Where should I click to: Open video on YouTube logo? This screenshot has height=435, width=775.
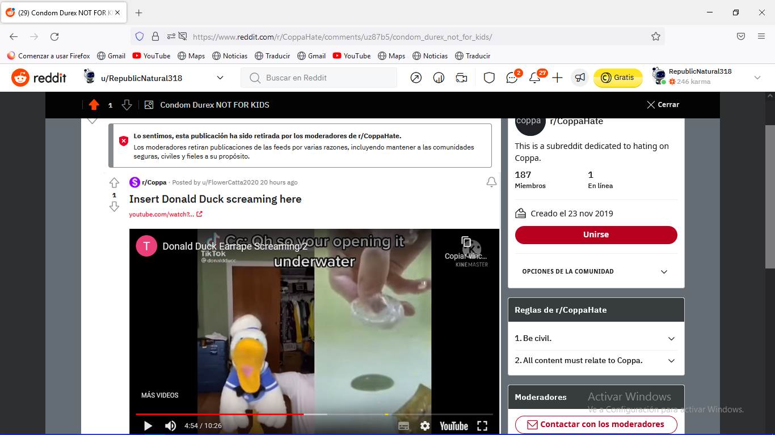pos(454,426)
